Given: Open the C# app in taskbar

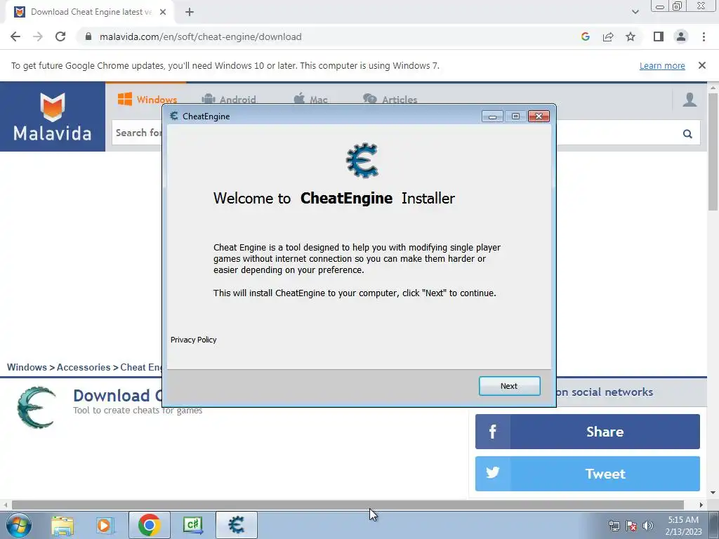Looking at the screenshot, I should tap(192, 525).
